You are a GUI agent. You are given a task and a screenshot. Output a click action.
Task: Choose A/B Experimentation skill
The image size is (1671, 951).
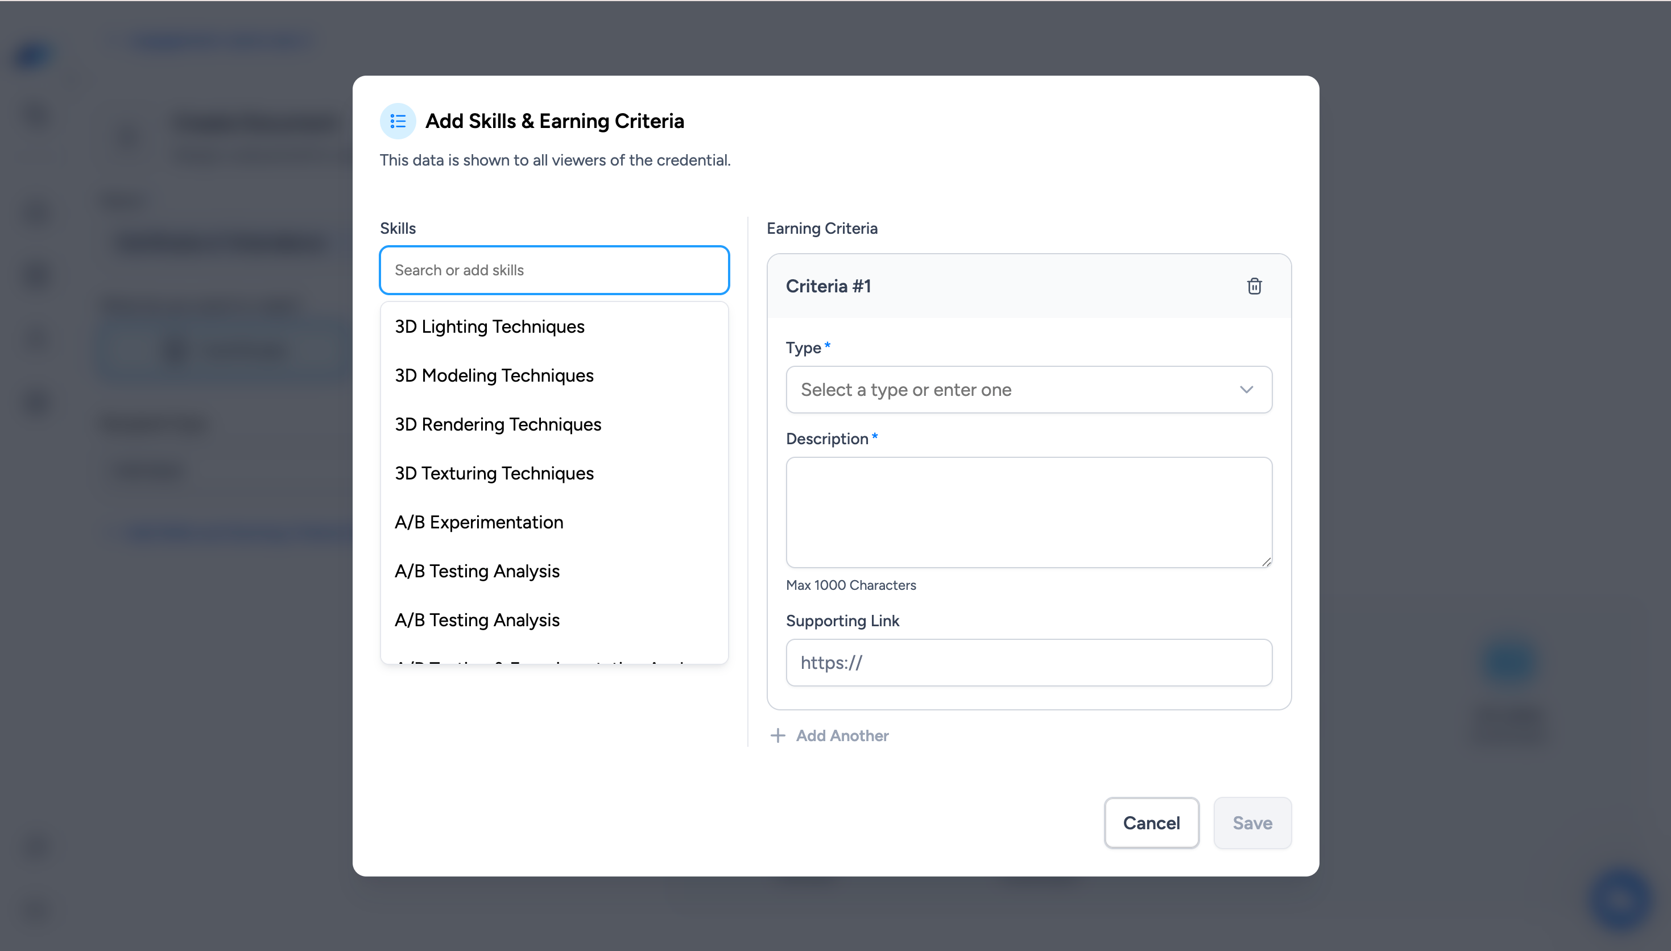click(479, 523)
